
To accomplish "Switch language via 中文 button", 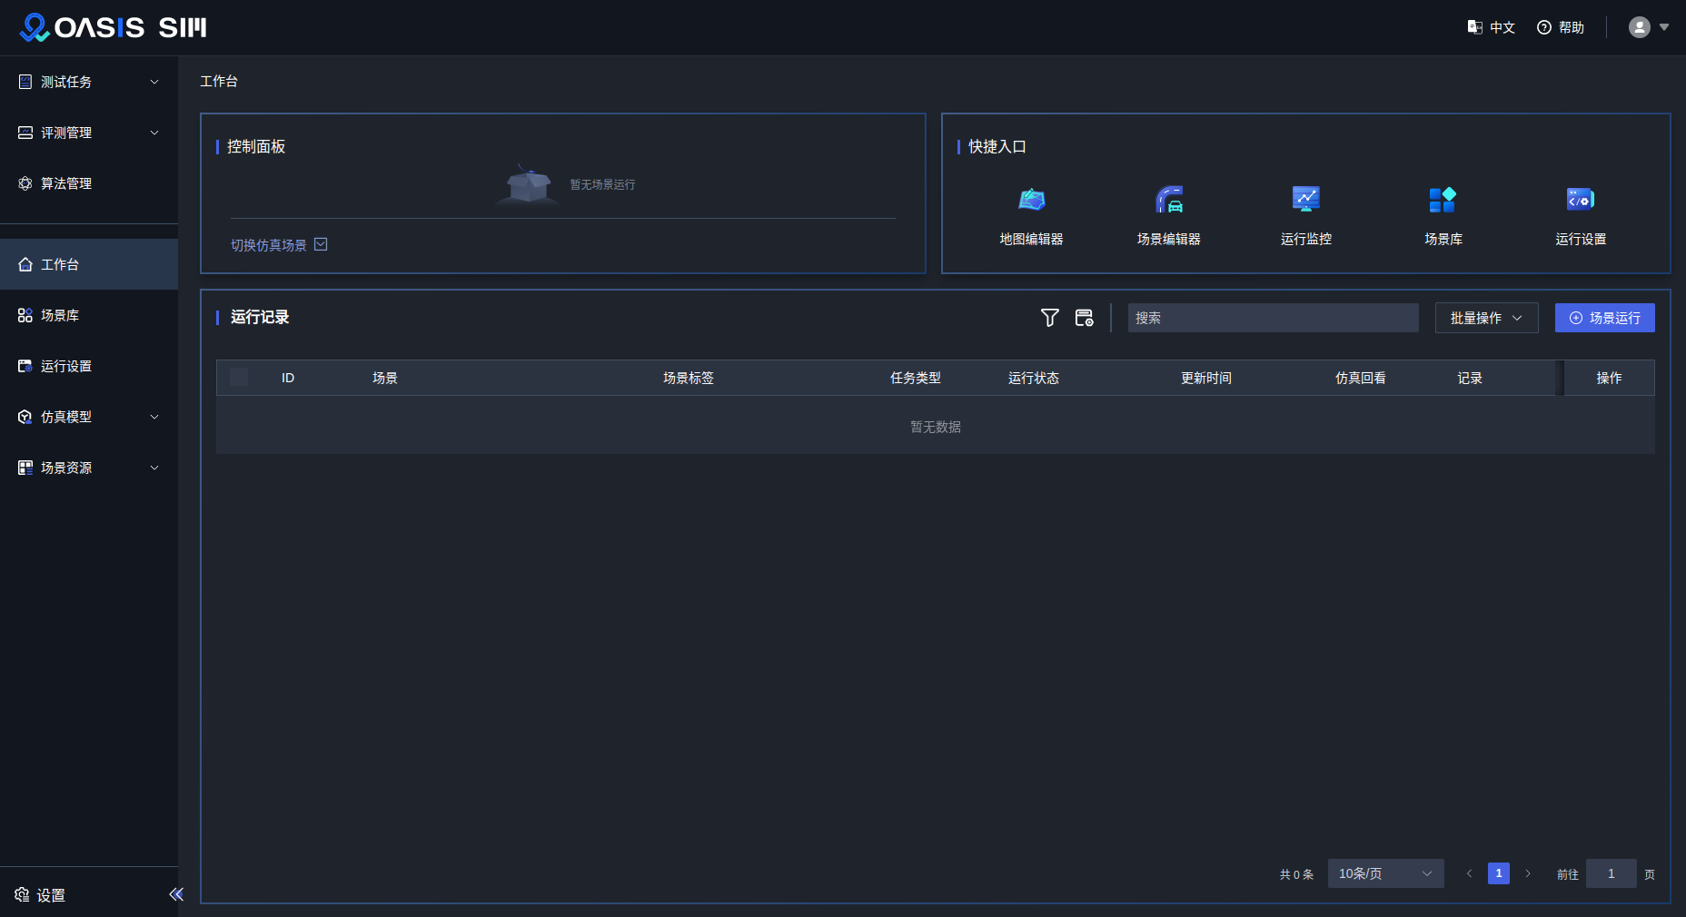I will coord(1491,27).
